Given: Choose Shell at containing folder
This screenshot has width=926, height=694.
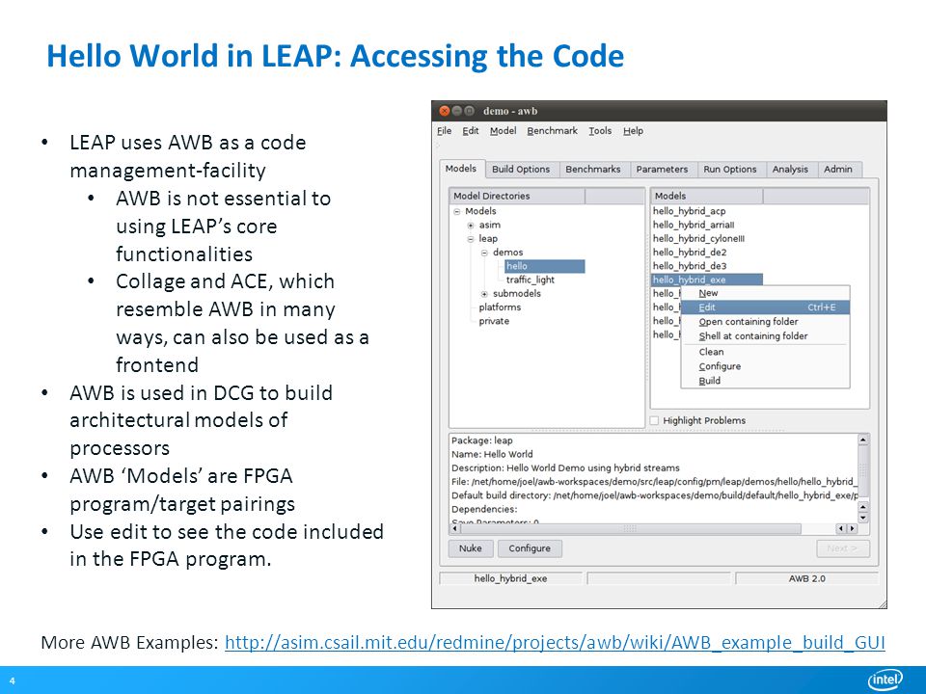Looking at the screenshot, I should 765,335.
